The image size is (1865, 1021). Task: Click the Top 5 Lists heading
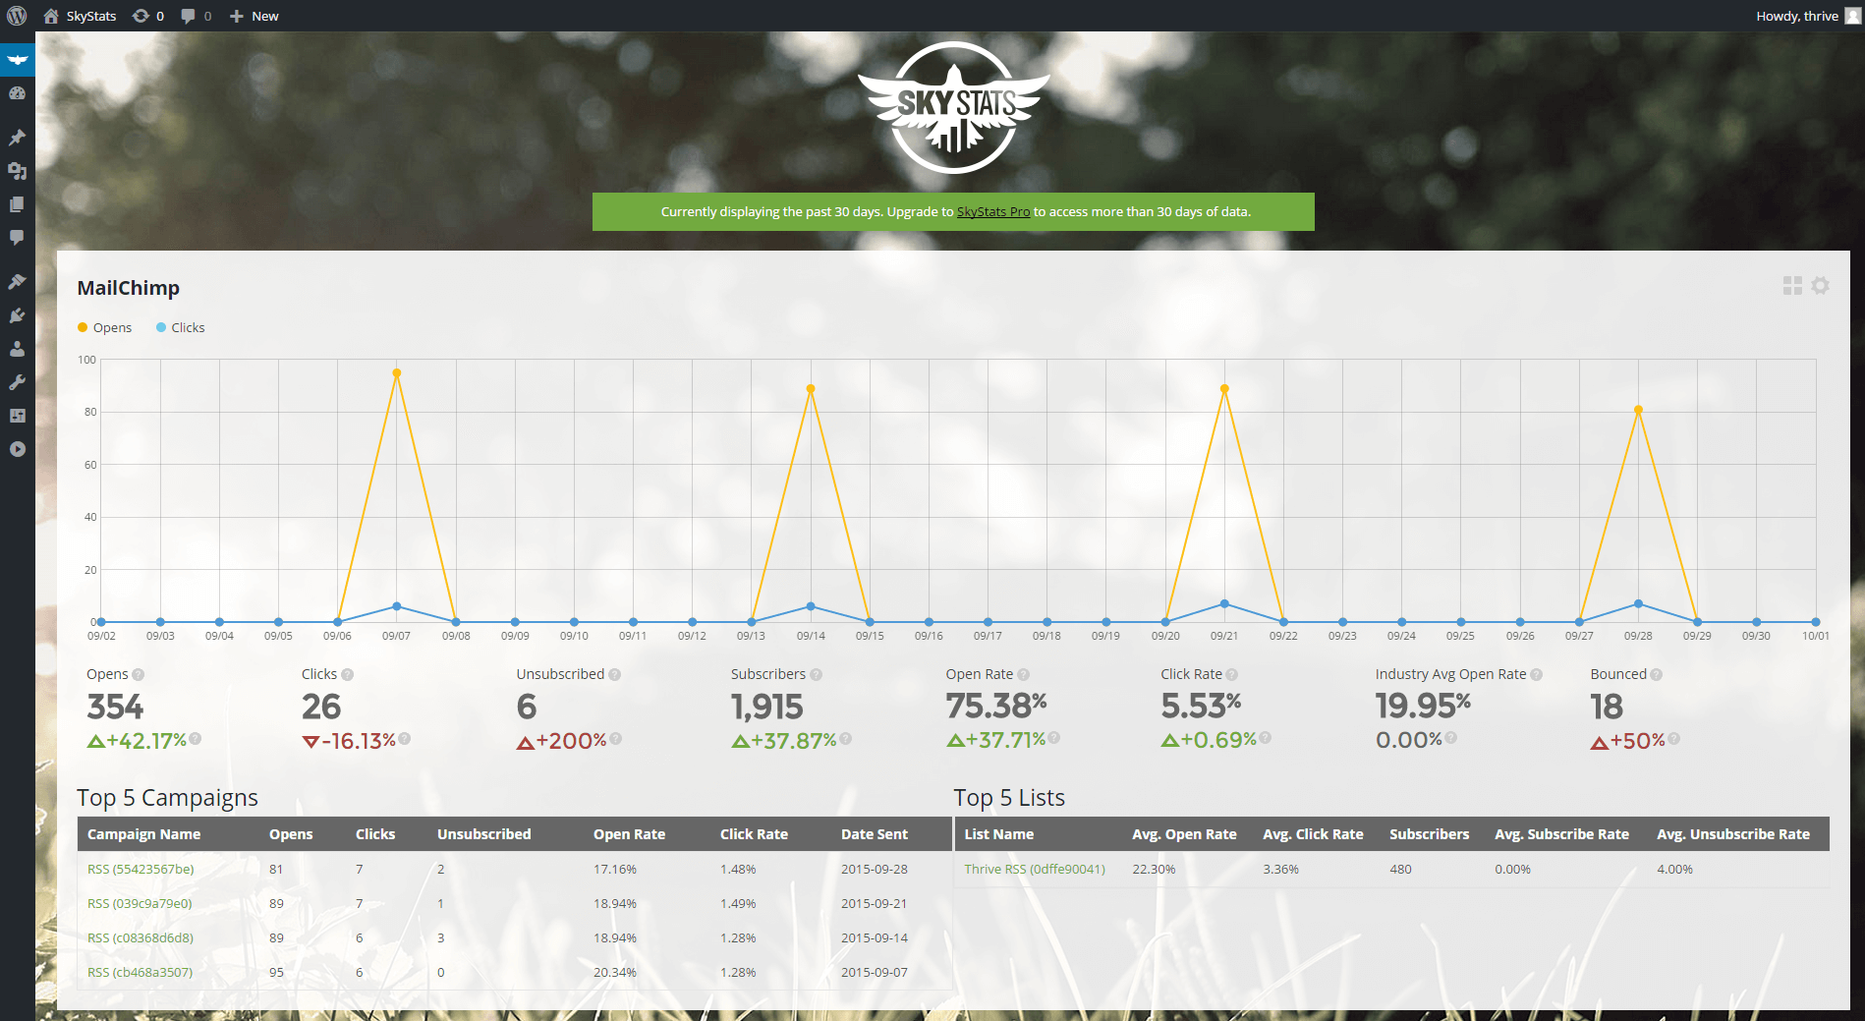click(1009, 798)
